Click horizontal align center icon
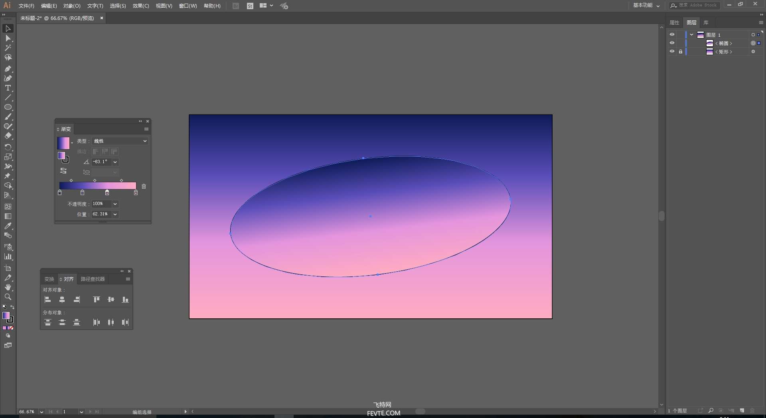Viewport: 766px width, 418px height. pos(62,300)
